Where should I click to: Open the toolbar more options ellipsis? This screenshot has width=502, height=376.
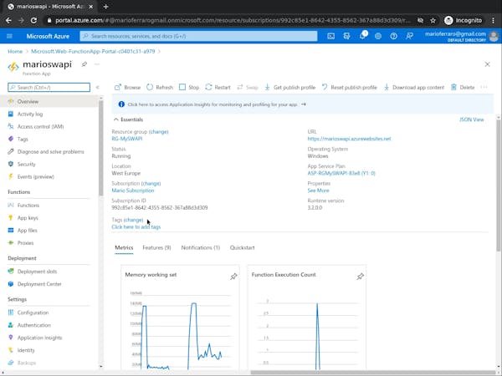(x=484, y=87)
